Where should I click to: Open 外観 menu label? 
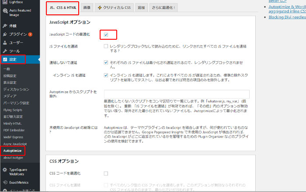tap(13, 26)
